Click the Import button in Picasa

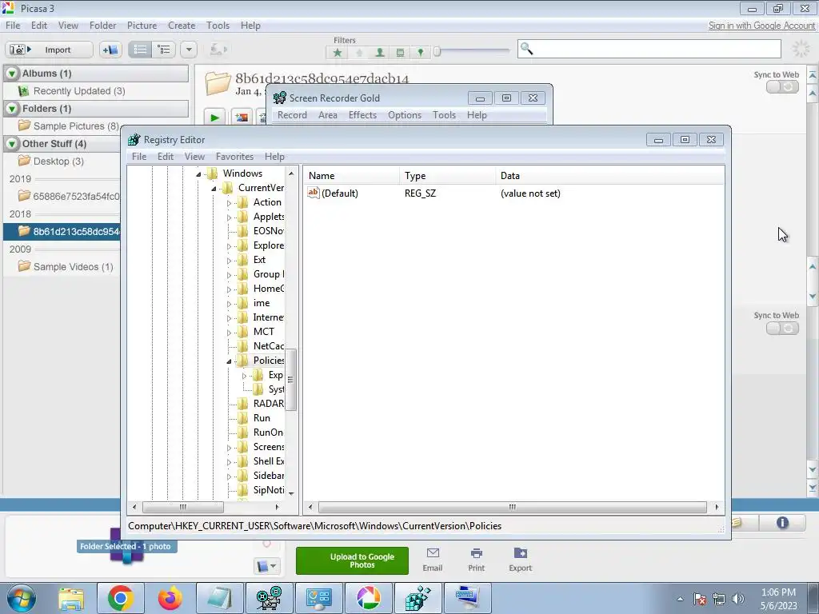point(49,50)
